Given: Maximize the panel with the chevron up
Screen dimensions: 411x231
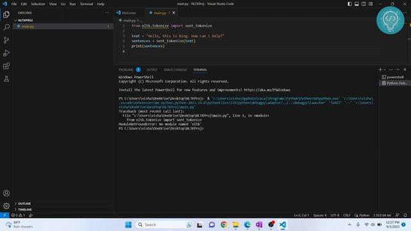Looking at the screenshot, I should click(x=398, y=69).
